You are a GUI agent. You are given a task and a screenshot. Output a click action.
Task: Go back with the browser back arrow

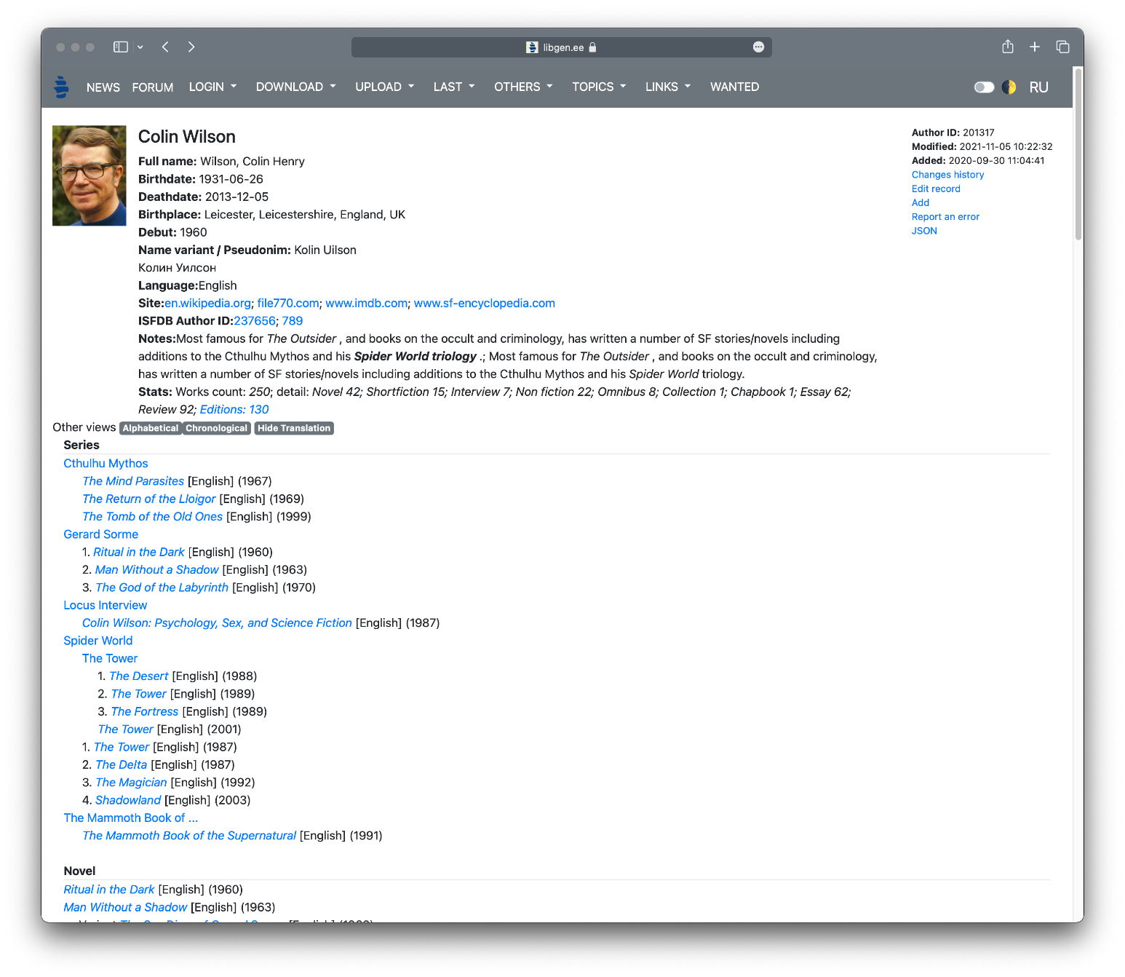[166, 47]
